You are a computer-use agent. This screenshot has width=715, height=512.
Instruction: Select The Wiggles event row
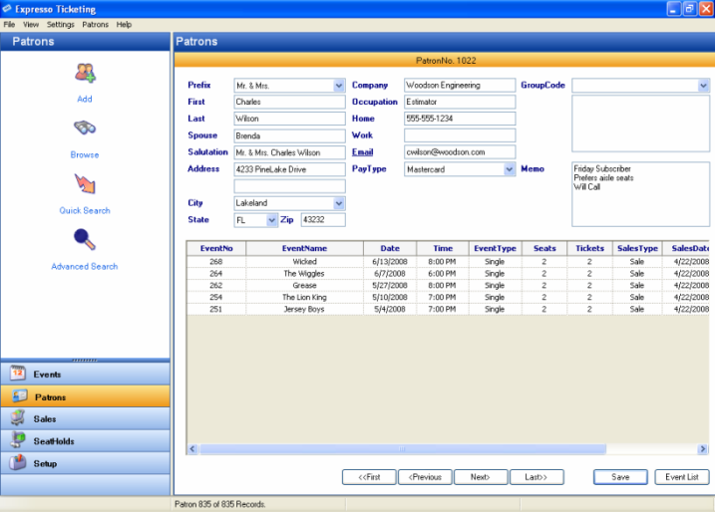pos(448,273)
